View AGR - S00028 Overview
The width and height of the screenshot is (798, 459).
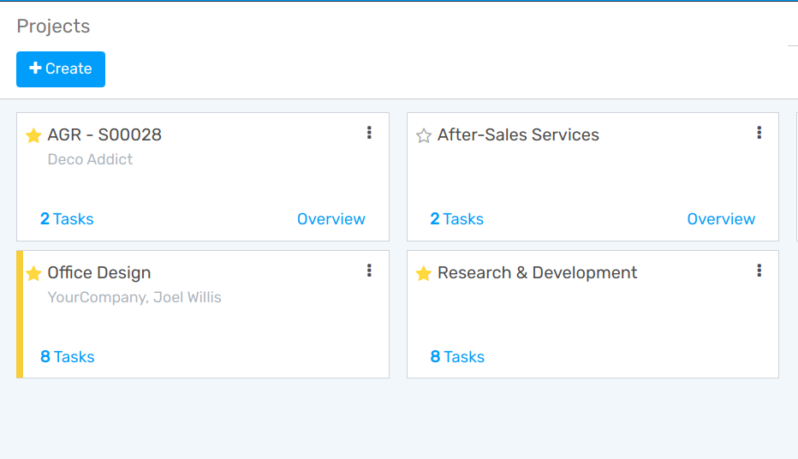(x=331, y=219)
